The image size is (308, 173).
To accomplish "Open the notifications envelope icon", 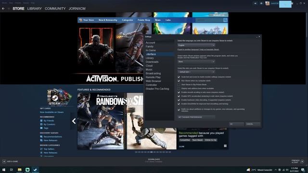I will click(261, 3).
